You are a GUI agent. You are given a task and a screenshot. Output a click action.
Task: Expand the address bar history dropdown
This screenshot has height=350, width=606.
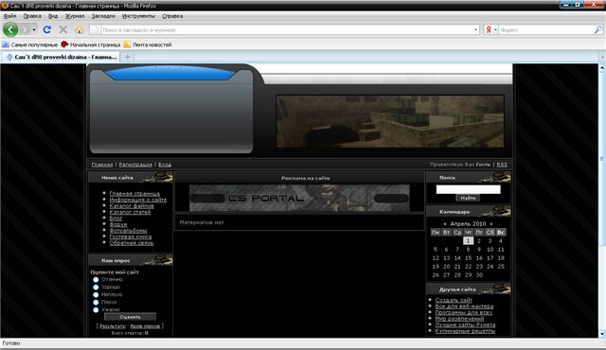pyautogui.click(x=475, y=29)
